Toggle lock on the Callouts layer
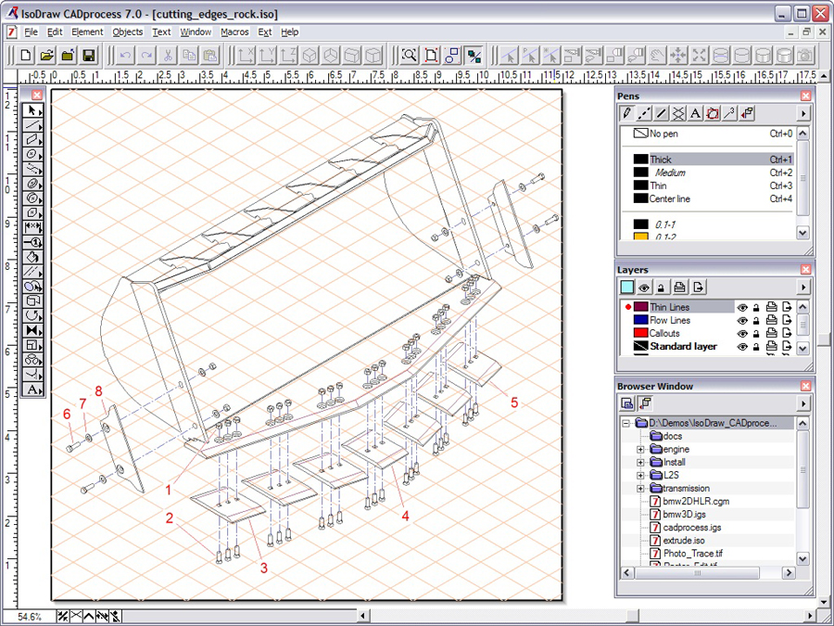 click(756, 334)
